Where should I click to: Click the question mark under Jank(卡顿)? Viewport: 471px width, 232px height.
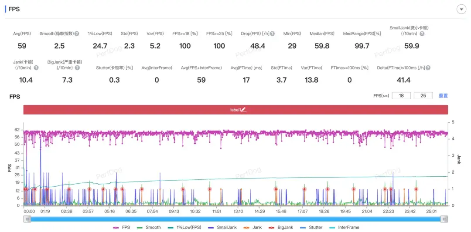36,68
